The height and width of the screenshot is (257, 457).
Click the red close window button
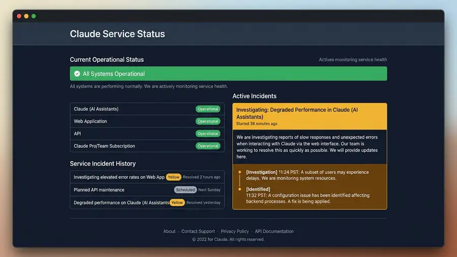coord(19,16)
